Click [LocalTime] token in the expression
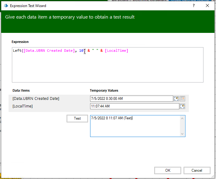Image resolution: width=216 pixels, height=179 pixels. (x=116, y=51)
